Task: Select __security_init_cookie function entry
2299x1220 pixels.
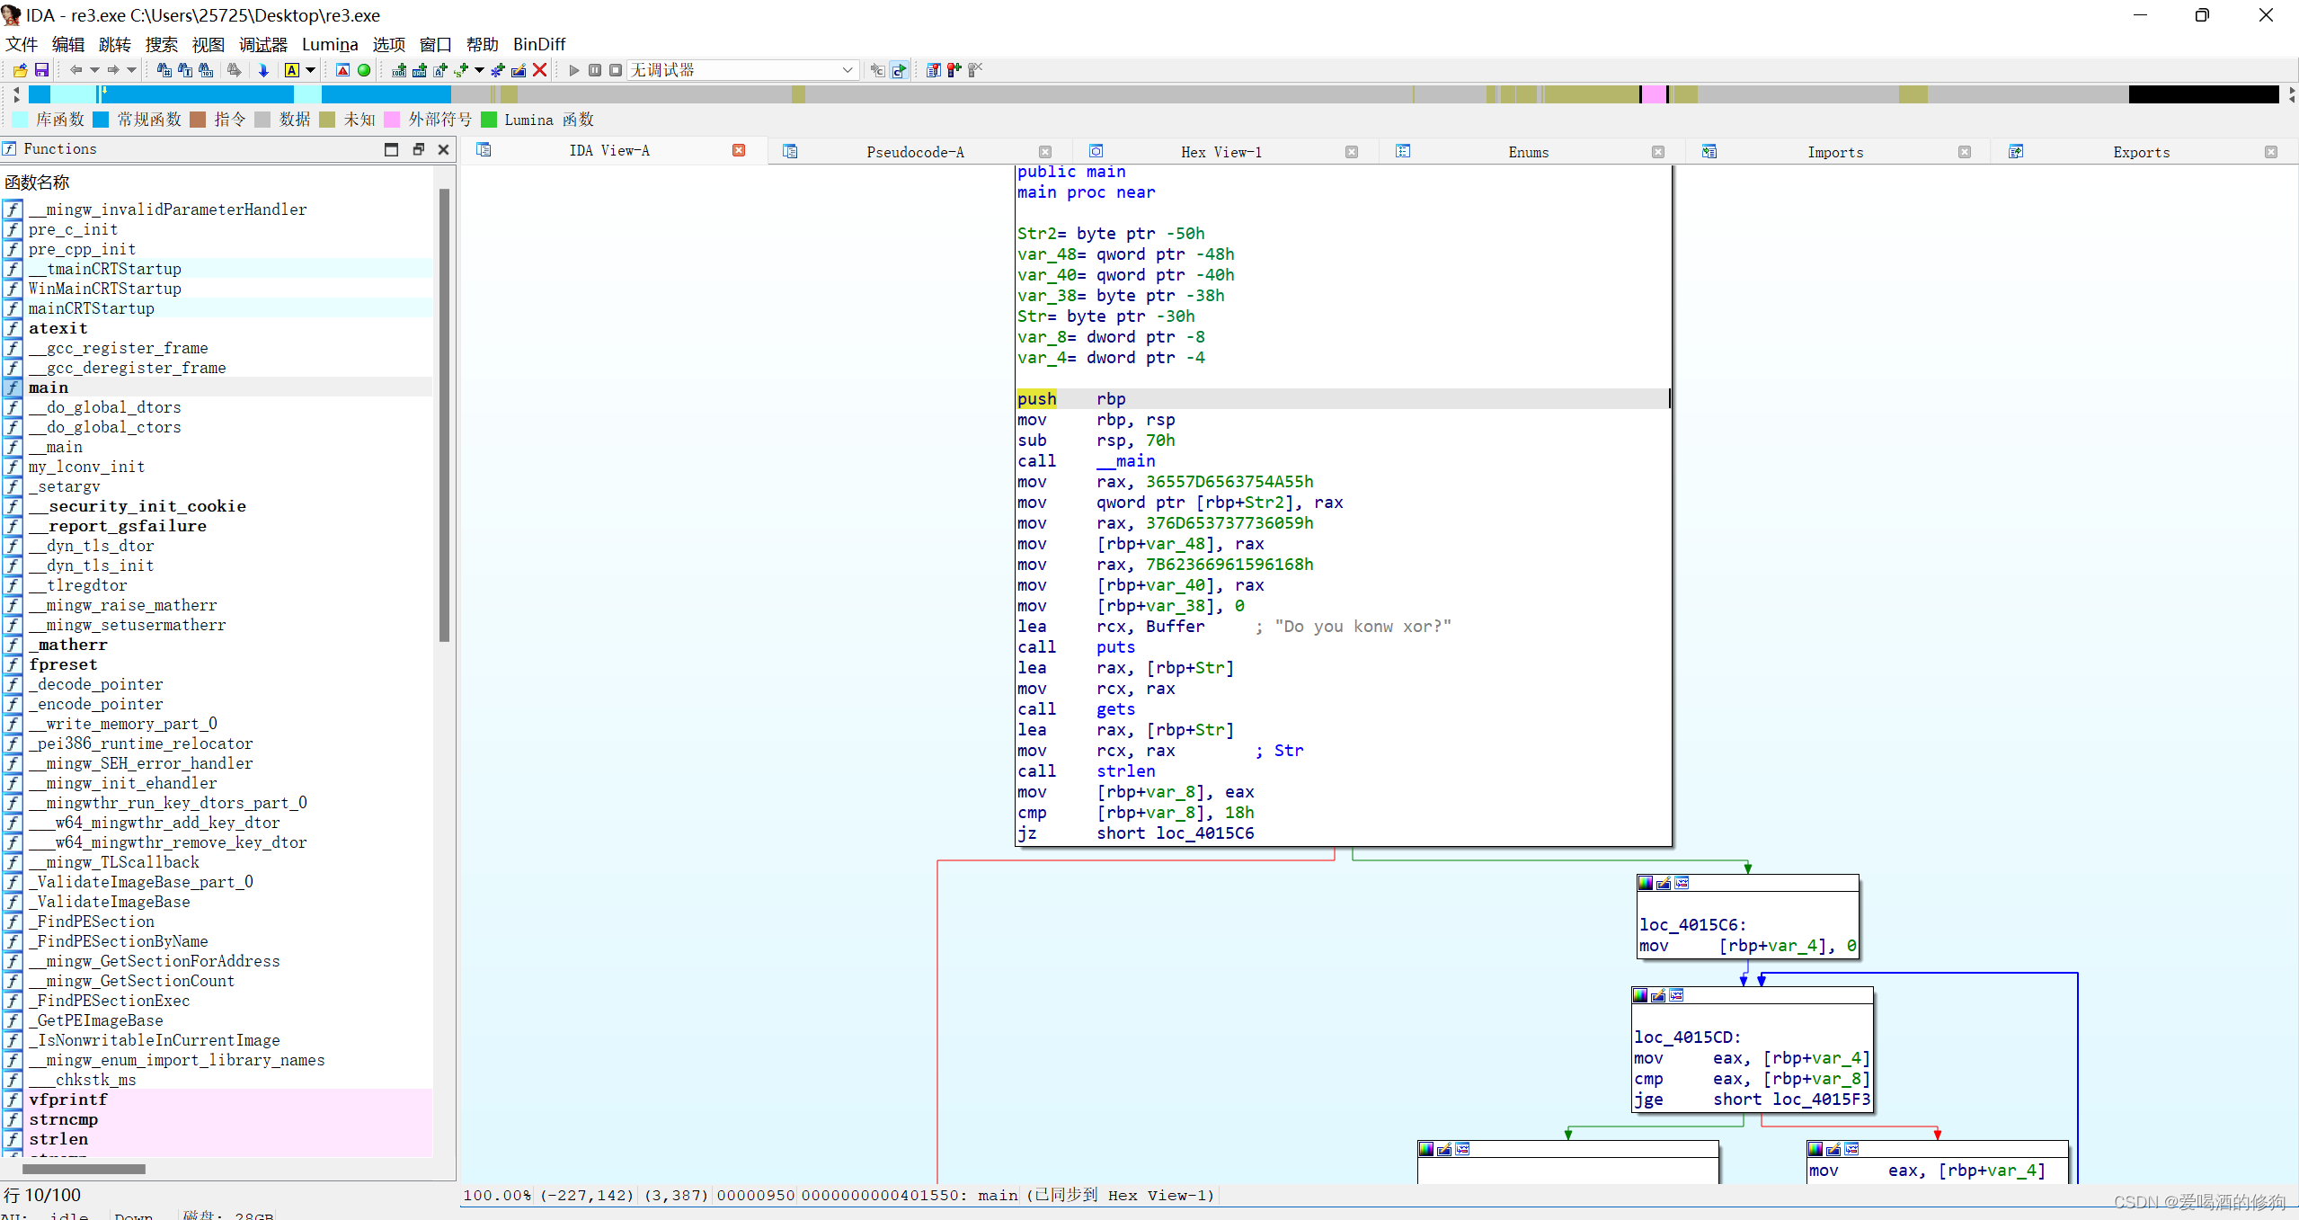Action: coord(137,506)
